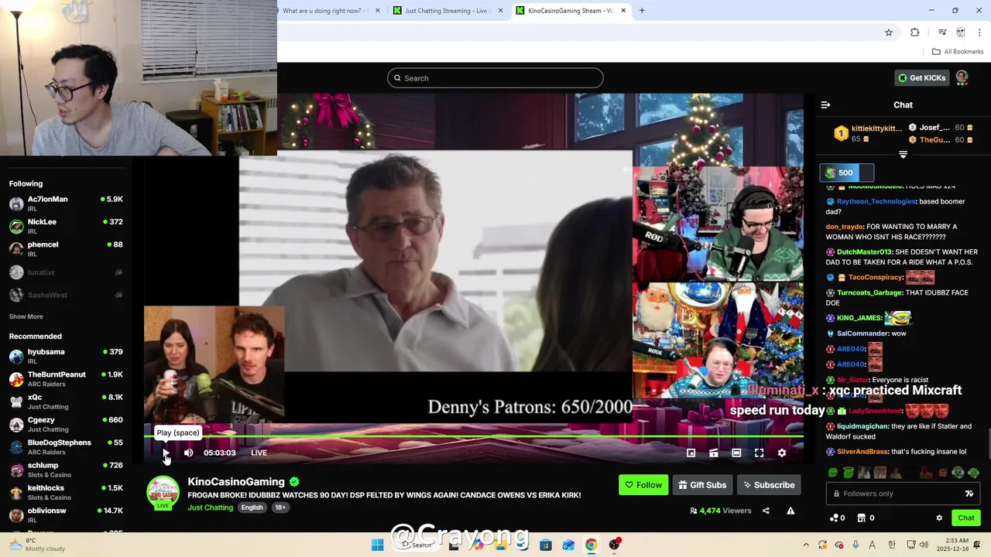991x557 pixels.
Task: Open chat settings gear icon
Action: 939,518
